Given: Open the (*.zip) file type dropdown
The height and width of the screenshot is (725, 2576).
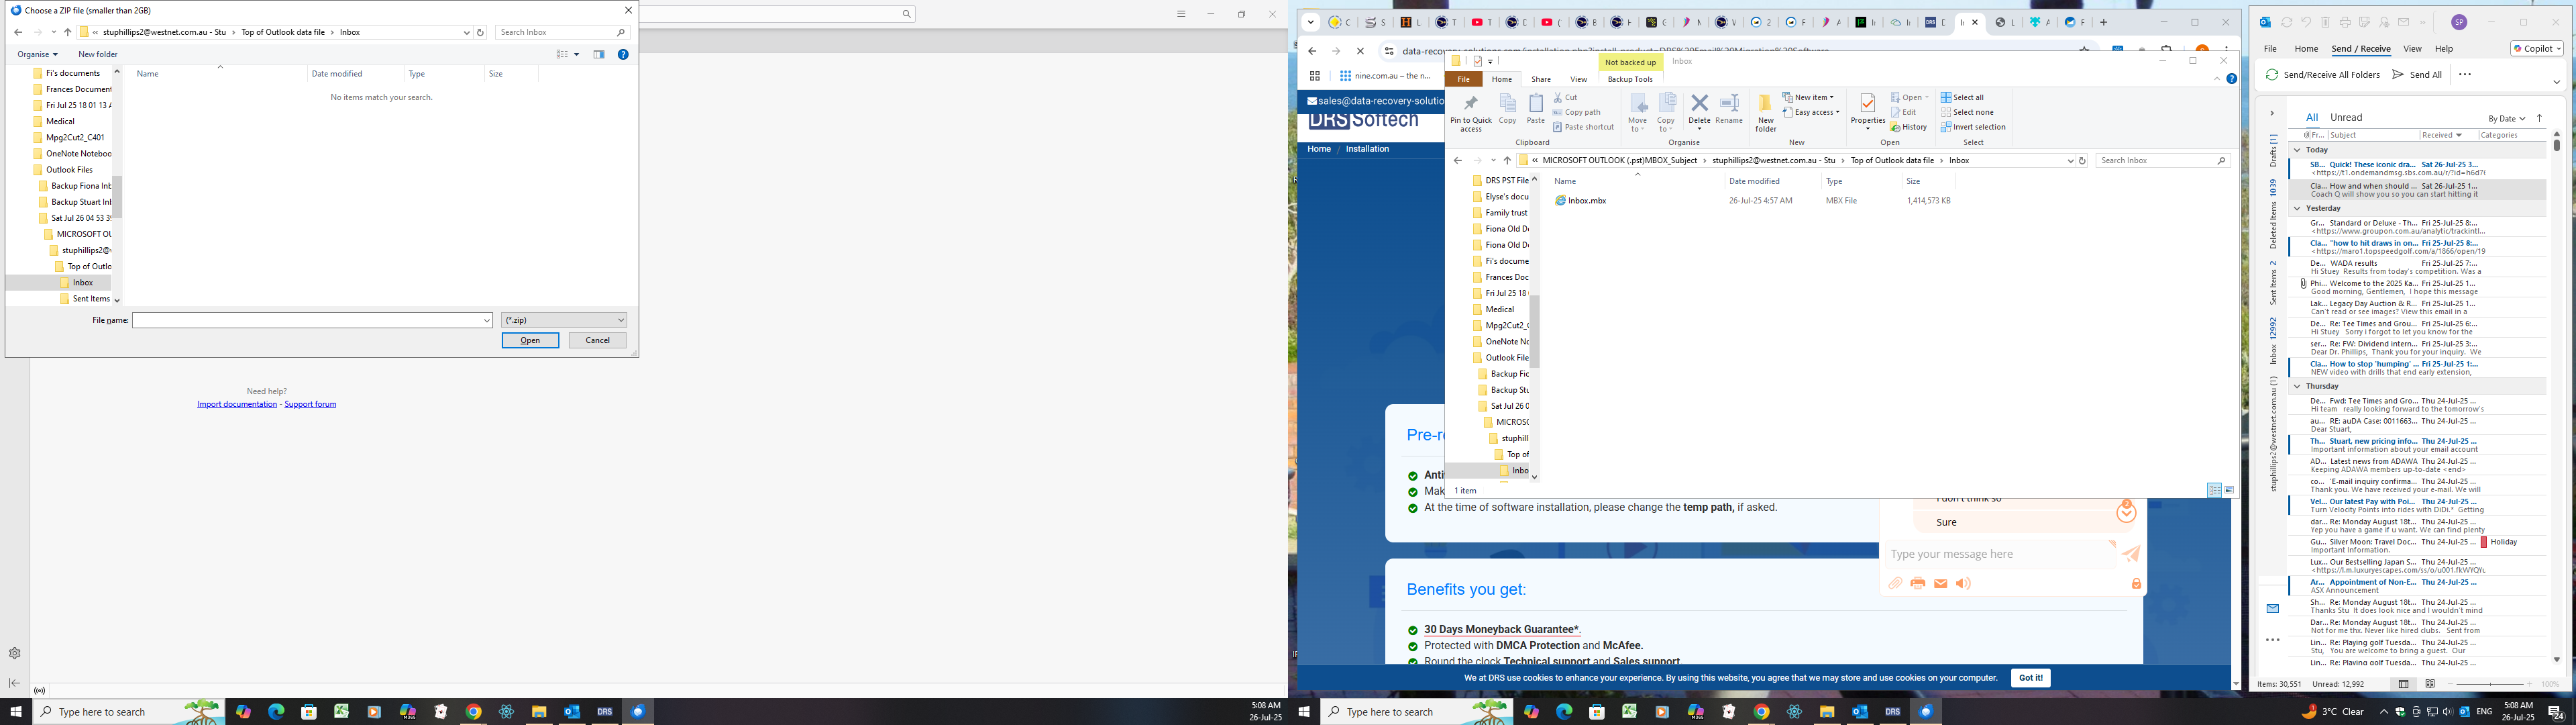Looking at the screenshot, I should [x=564, y=320].
